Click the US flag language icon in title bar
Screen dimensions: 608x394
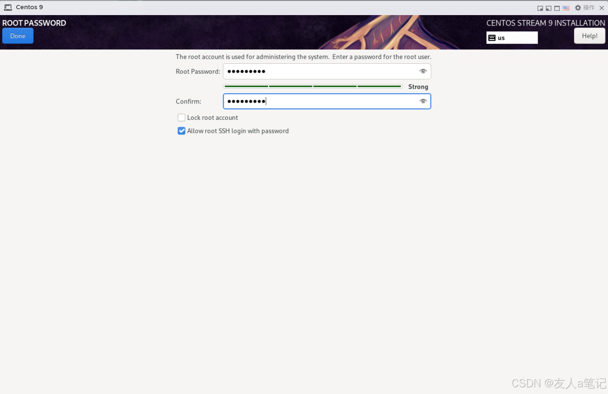click(566, 8)
